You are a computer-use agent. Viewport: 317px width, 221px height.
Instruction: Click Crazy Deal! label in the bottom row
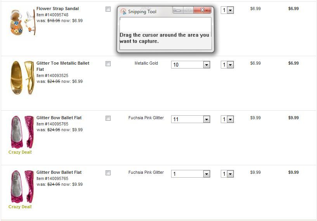(20, 207)
